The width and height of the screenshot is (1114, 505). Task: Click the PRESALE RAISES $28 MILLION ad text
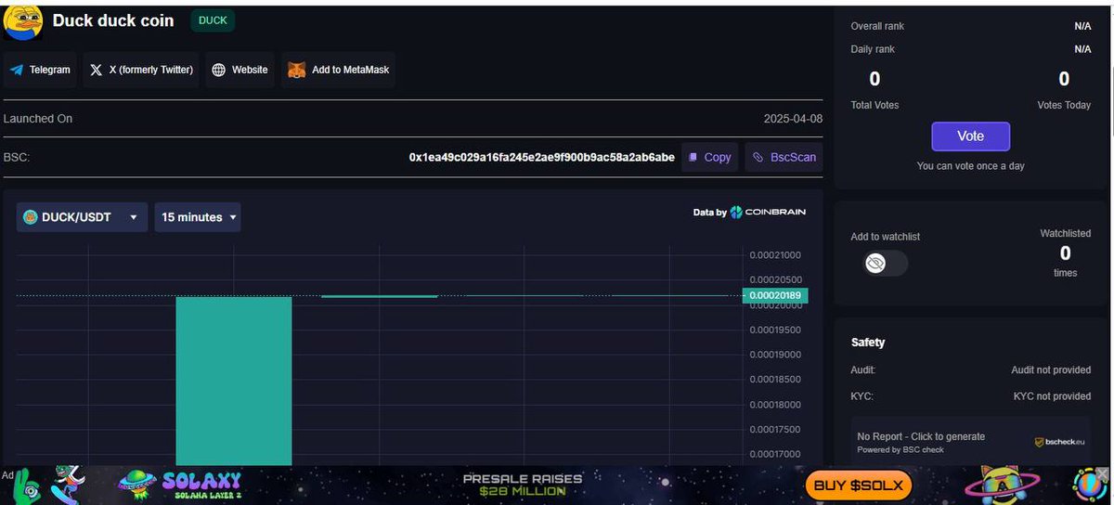tap(523, 485)
